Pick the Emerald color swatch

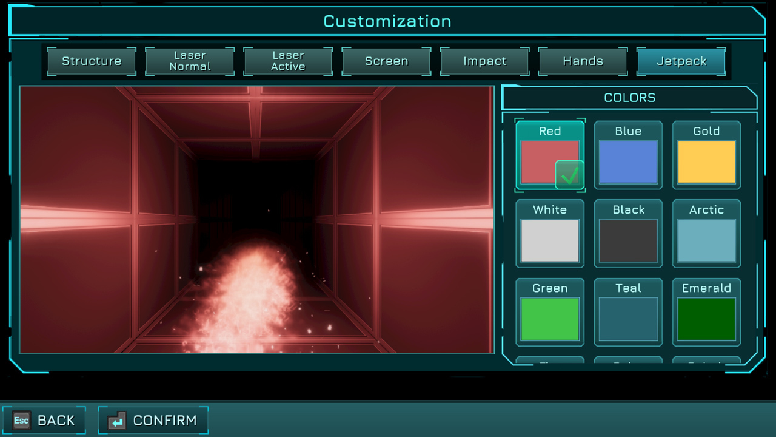point(706,319)
